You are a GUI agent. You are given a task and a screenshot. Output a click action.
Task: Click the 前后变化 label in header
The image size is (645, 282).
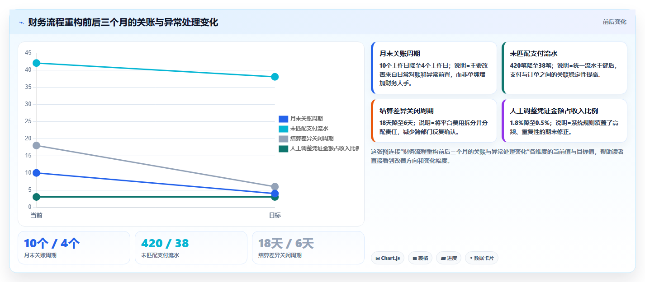tap(614, 22)
